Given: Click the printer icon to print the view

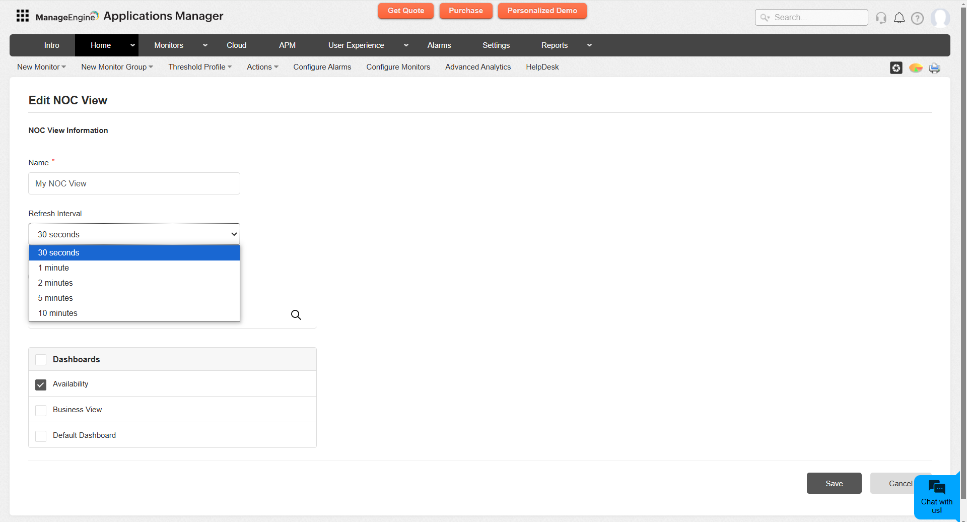Looking at the screenshot, I should coord(934,68).
